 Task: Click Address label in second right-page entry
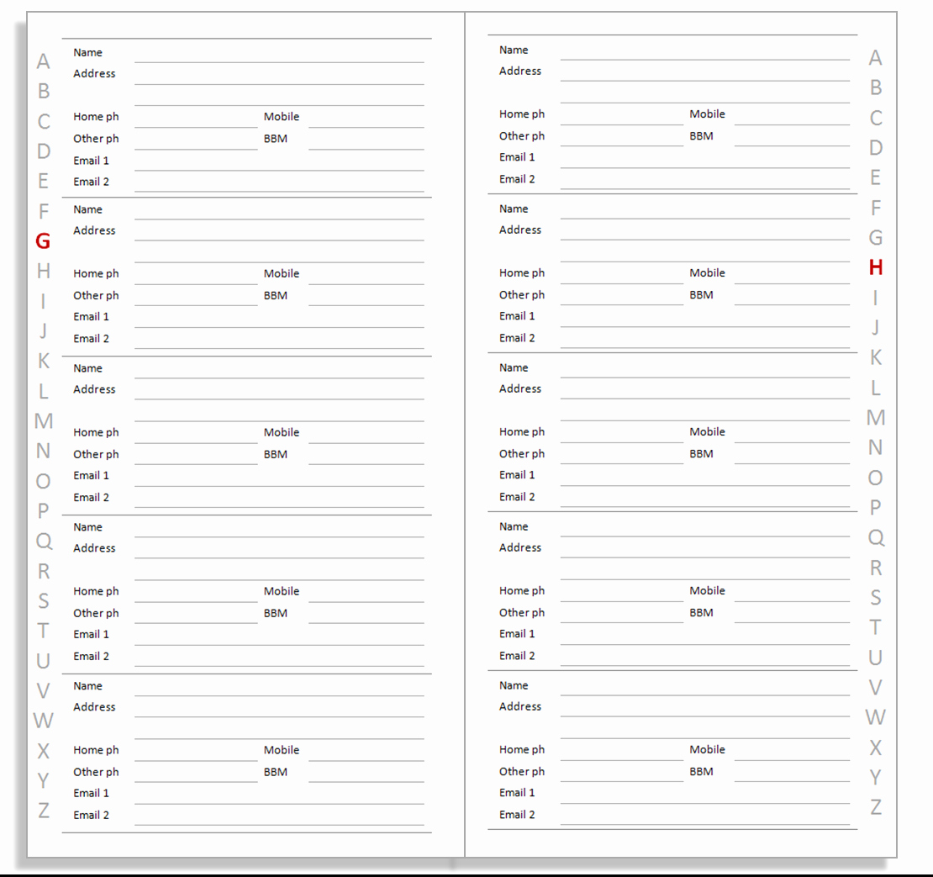click(x=520, y=230)
